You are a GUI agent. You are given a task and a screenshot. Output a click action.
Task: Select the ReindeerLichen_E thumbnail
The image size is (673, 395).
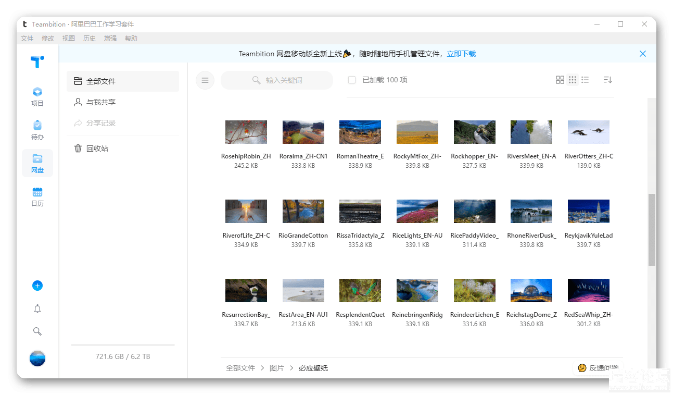(475, 290)
